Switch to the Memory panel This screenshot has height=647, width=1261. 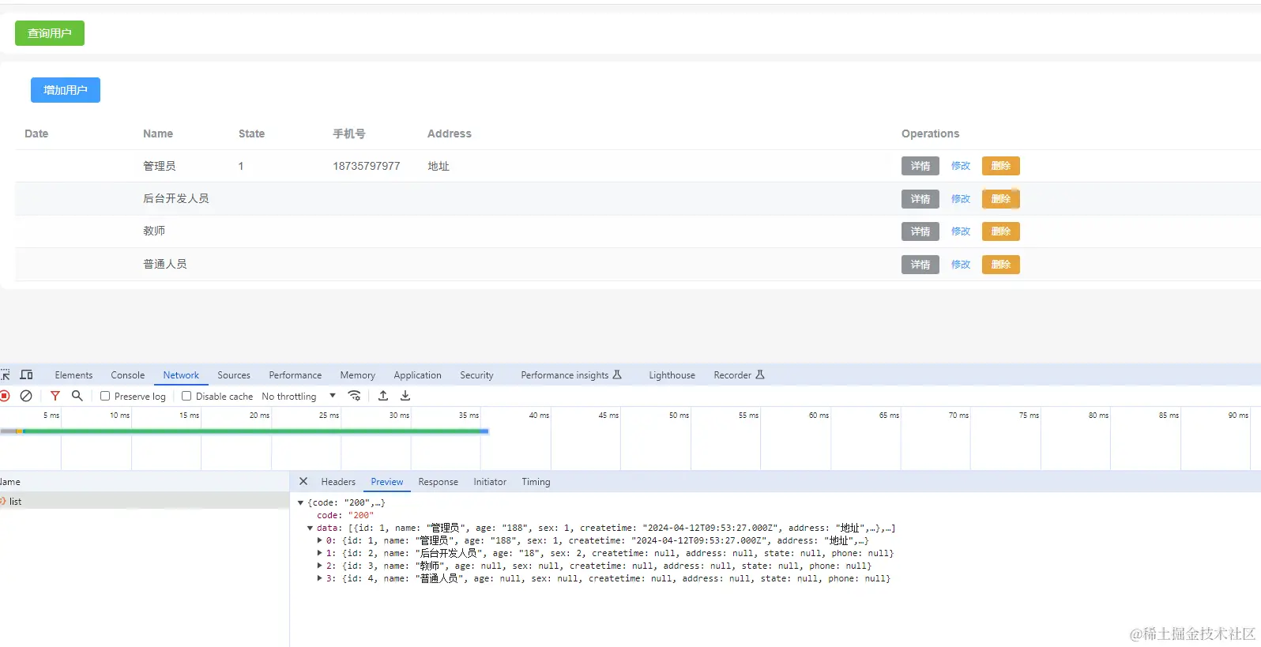358,375
